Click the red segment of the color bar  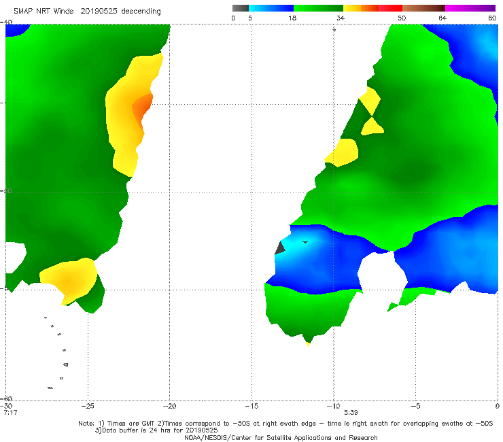(390, 8)
